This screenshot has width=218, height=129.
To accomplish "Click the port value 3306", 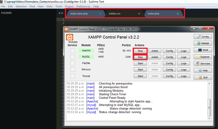I will pyautogui.click(x=128, y=57).
